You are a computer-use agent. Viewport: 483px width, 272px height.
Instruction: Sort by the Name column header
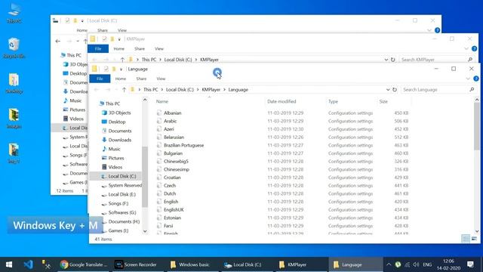coord(162,101)
